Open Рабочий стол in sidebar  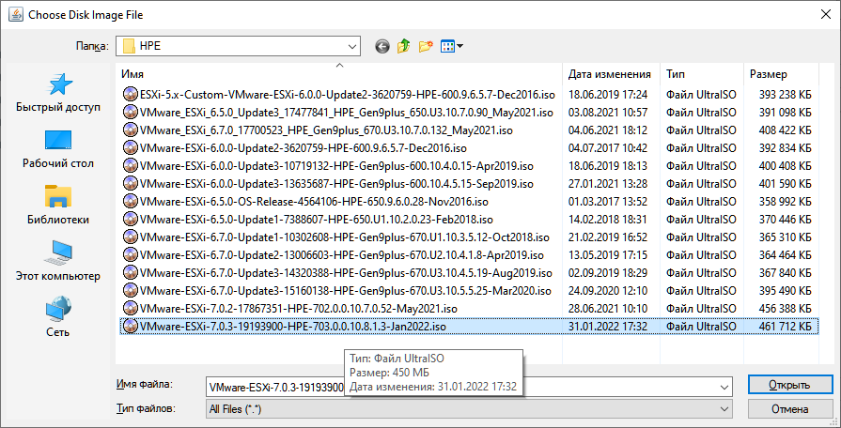(x=58, y=149)
